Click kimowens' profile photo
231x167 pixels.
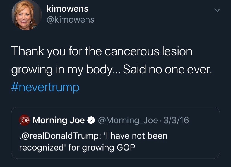[x=24, y=15]
